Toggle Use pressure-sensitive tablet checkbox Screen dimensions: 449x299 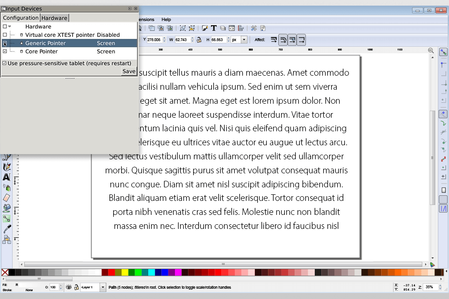click(x=5, y=63)
